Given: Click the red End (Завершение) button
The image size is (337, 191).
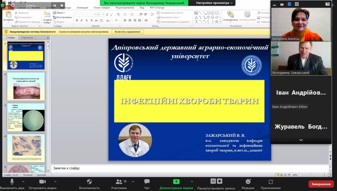Looking at the screenshot, I should [321, 184].
